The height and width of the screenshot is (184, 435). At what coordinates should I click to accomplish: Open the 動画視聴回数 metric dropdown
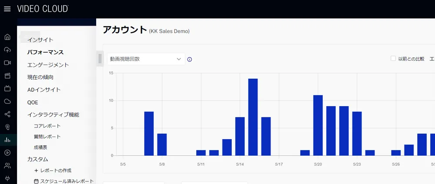pos(146,59)
